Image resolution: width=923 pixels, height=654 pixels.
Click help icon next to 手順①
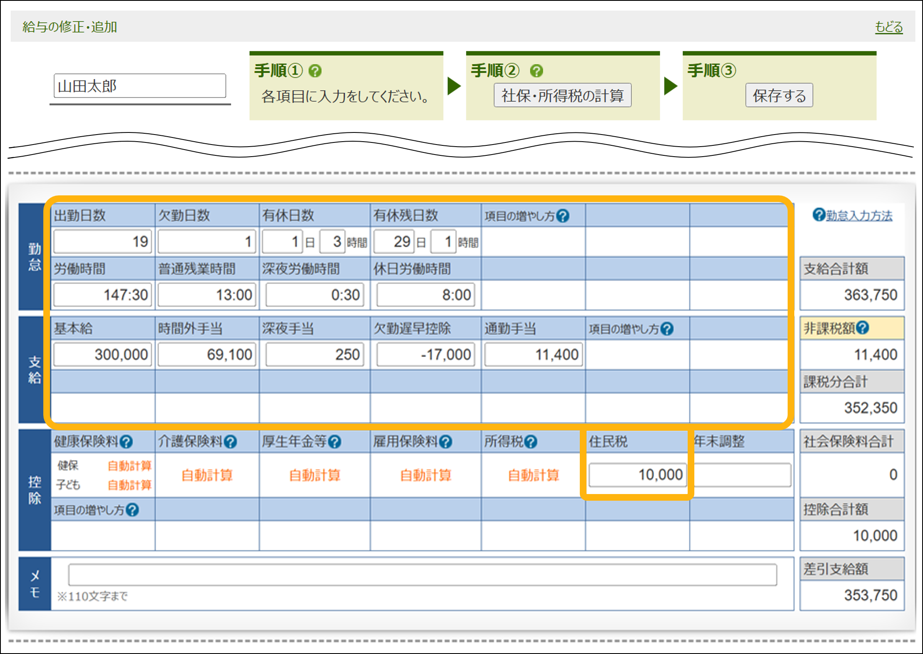[315, 71]
